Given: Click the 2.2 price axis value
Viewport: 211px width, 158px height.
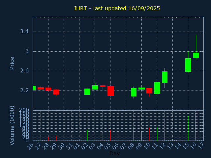Looking at the screenshot, I should pos(24,91).
